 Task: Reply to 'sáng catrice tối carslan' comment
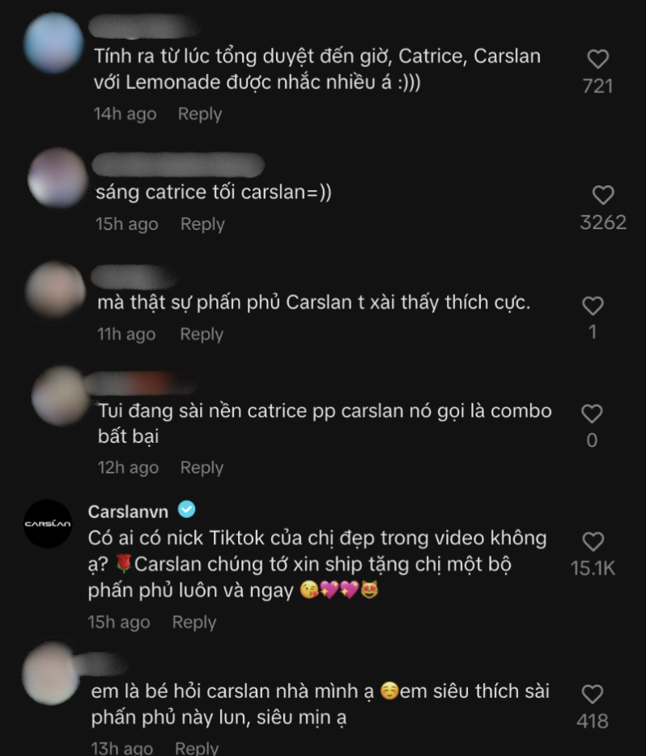202,224
